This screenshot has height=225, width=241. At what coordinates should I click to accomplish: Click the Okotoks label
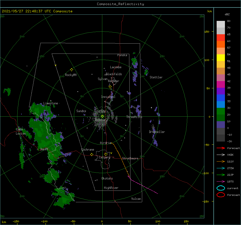click(107, 178)
